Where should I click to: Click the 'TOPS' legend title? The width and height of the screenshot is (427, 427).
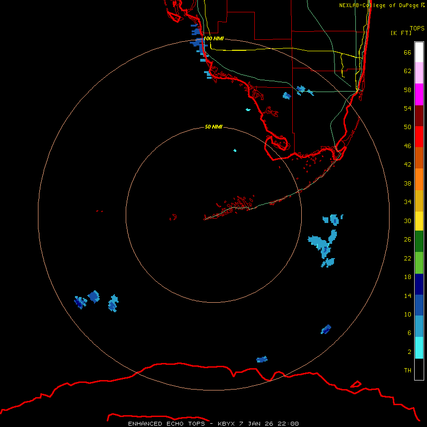[x=417, y=28]
